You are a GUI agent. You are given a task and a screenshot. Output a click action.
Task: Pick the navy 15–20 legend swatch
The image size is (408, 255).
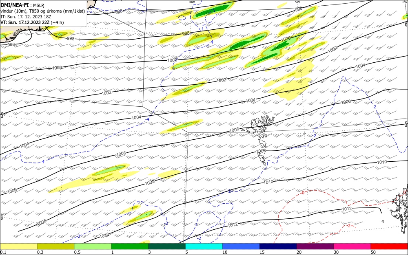click(x=278, y=246)
